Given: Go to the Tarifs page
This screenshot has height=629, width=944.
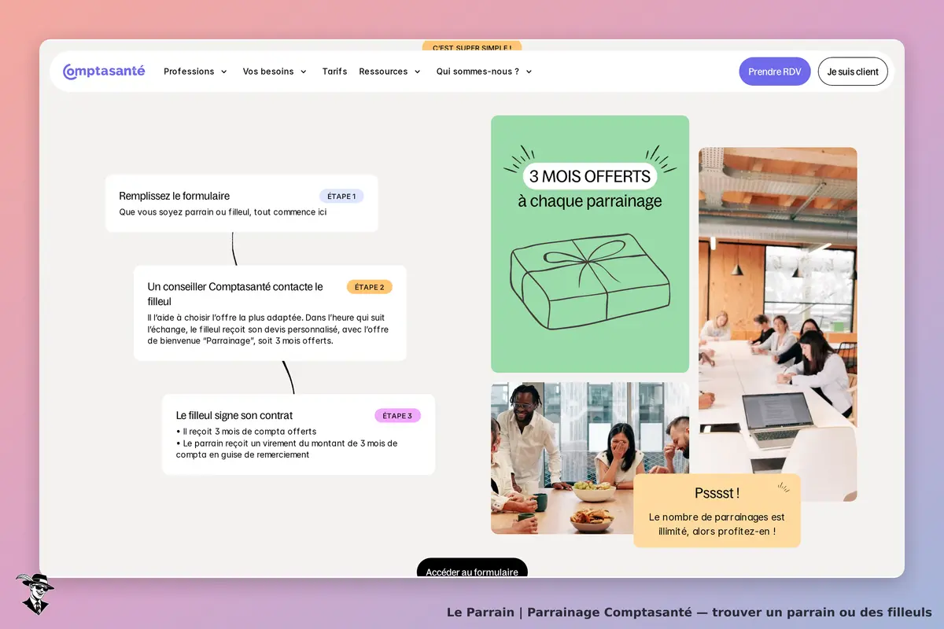Looking at the screenshot, I should 334,72.
